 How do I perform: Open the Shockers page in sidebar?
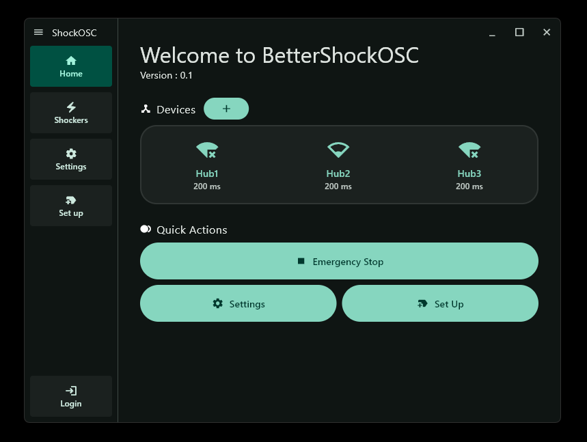click(71, 113)
